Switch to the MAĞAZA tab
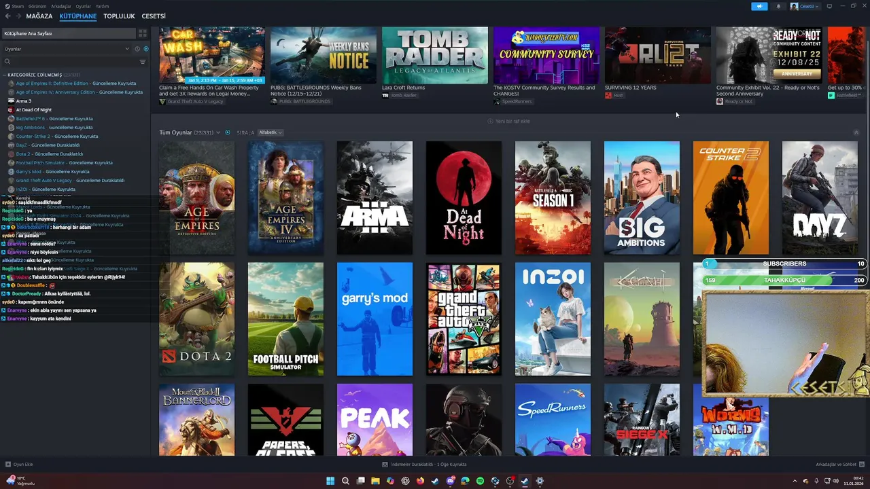 point(39,16)
